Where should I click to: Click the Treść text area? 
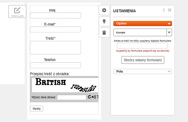[x=55, y=48]
